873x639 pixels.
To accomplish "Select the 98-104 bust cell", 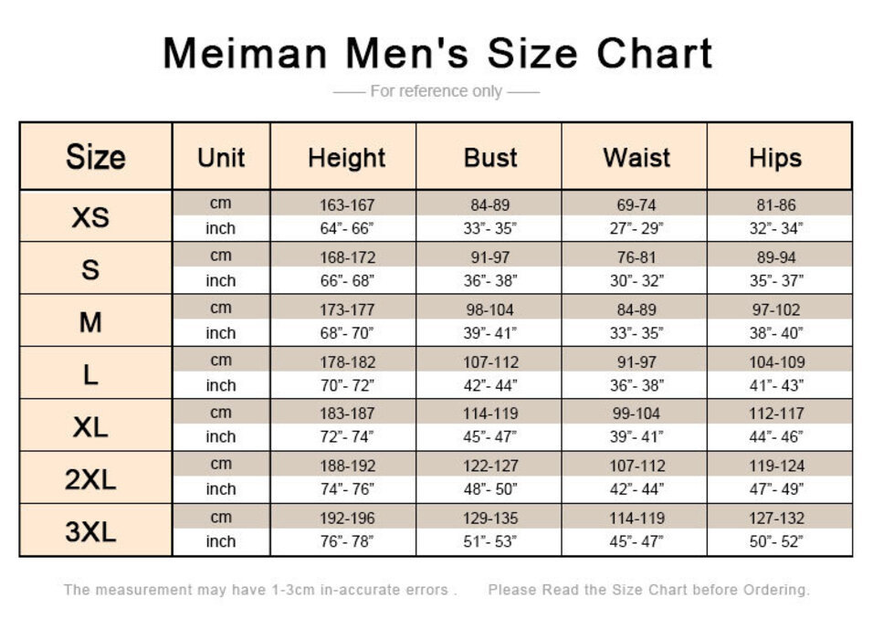I will point(490,309).
